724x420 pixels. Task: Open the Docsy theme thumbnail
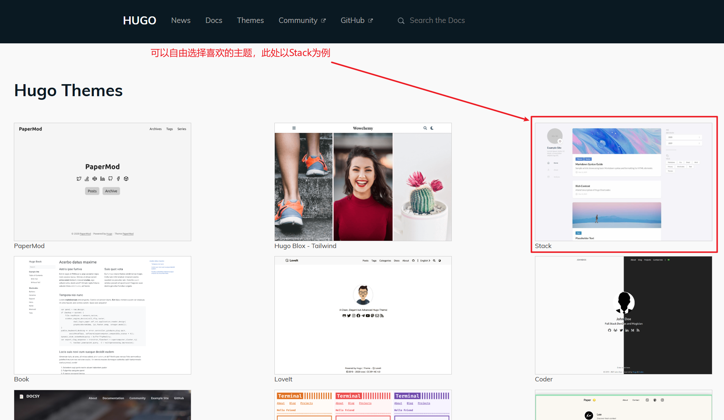102,405
